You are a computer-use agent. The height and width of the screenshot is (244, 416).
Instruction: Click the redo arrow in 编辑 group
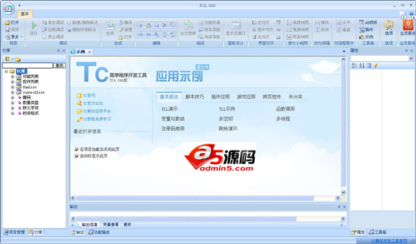[x=149, y=34]
